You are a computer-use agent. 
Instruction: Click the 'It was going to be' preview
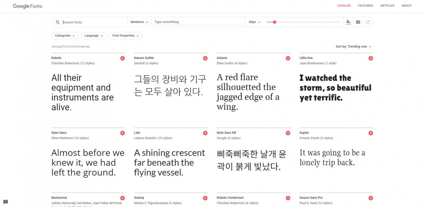point(332,158)
